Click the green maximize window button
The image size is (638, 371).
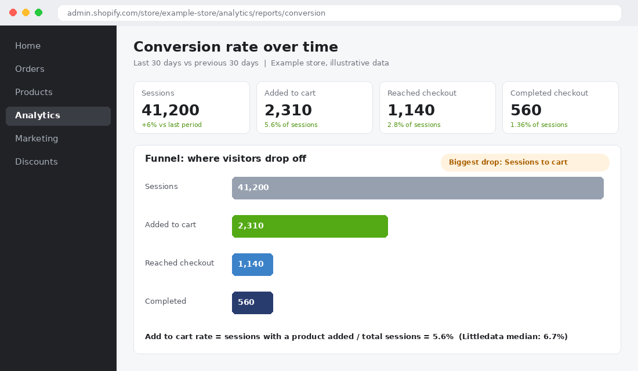tap(39, 13)
